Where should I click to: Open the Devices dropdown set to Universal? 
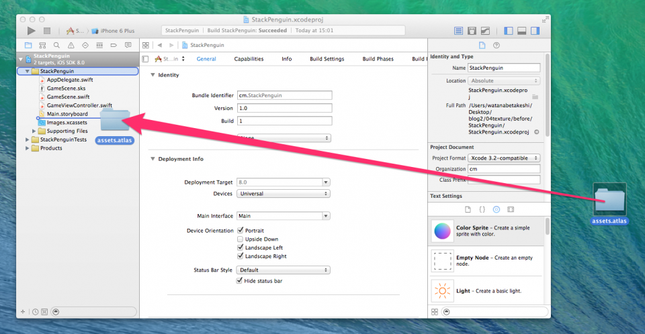coord(284,193)
